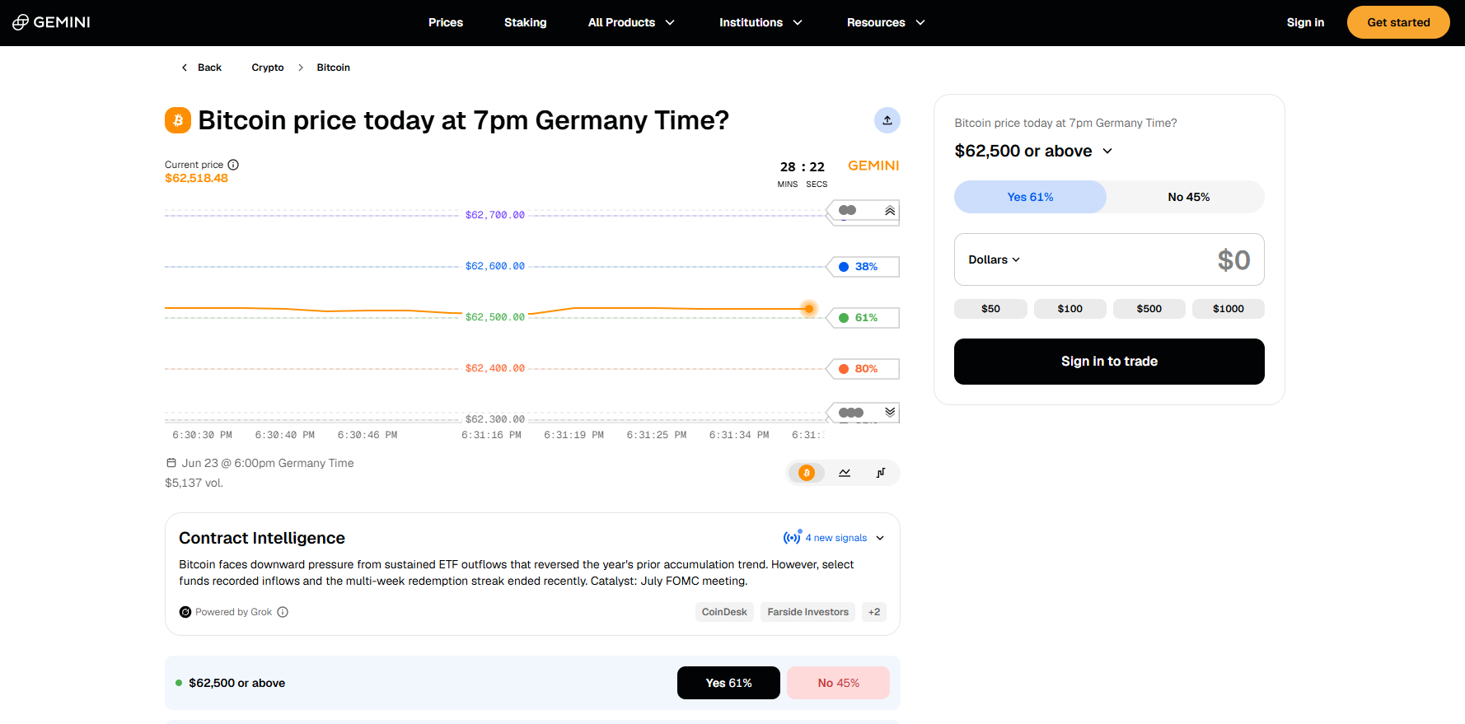Click the Gemini logo in header

click(x=51, y=22)
